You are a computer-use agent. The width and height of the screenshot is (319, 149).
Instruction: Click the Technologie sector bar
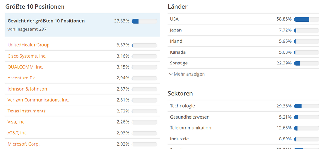(306, 106)
